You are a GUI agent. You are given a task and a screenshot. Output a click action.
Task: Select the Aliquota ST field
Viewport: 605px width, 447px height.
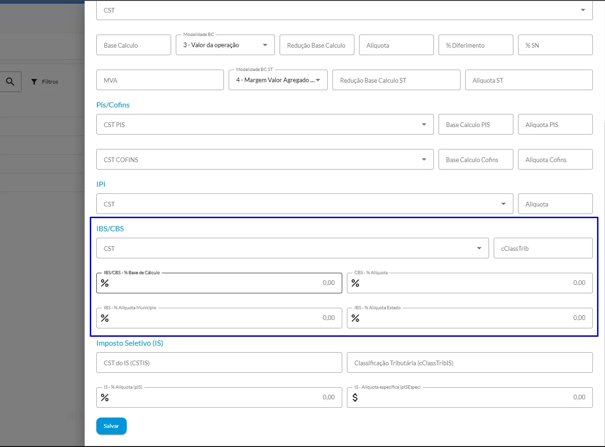[529, 80]
